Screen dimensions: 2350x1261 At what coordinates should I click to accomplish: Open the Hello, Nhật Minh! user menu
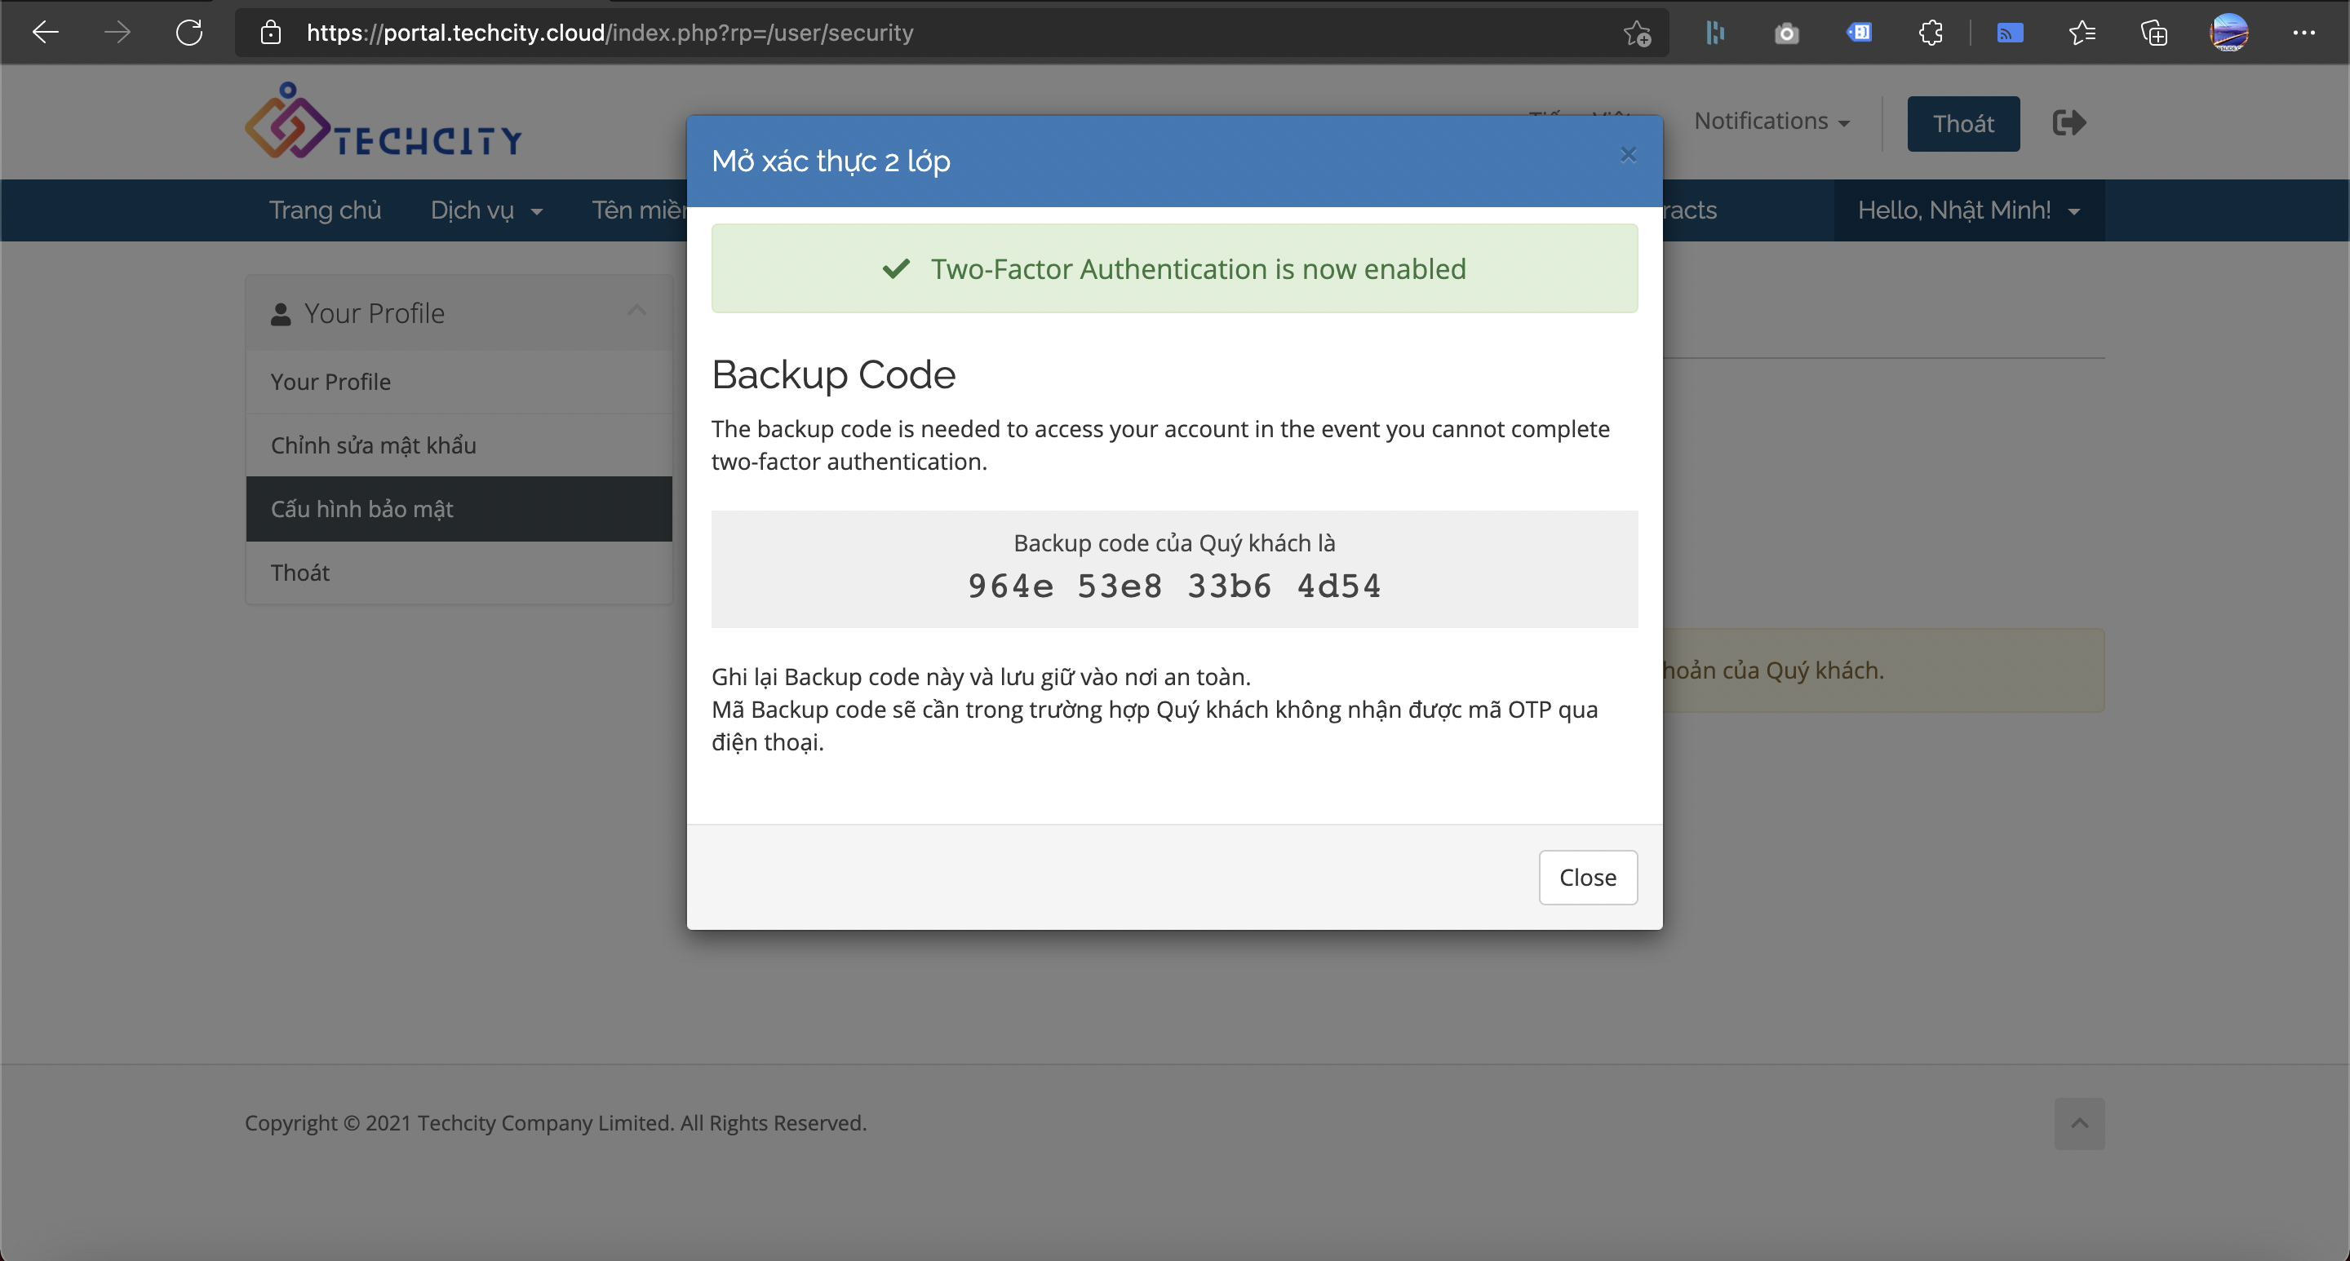[x=1969, y=210]
